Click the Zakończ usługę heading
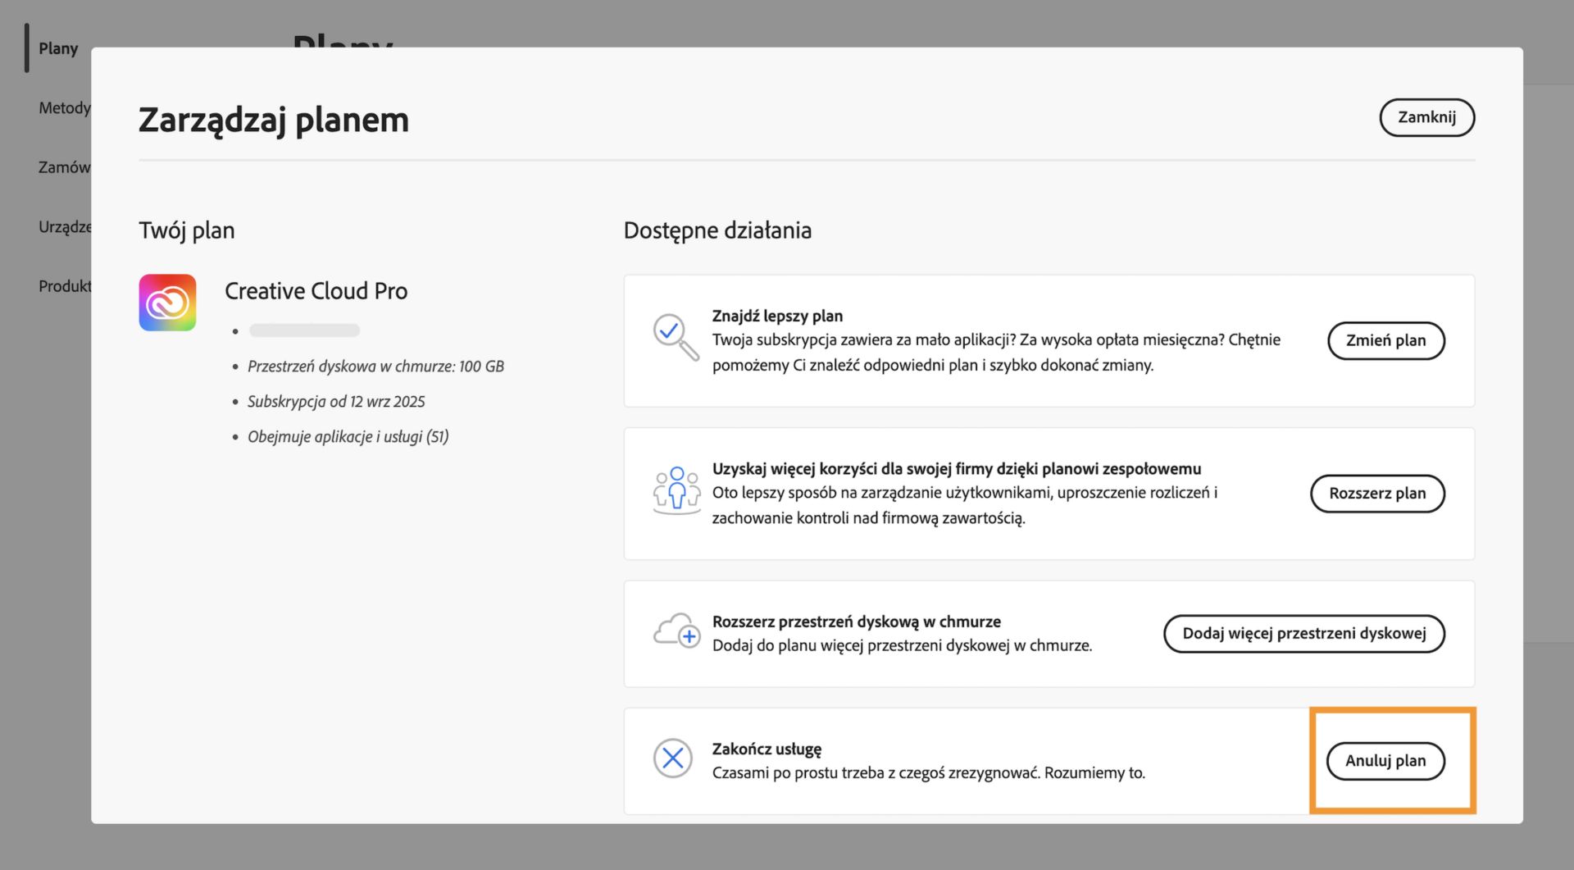The height and width of the screenshot is (870, 1574). tap(767, 749)
